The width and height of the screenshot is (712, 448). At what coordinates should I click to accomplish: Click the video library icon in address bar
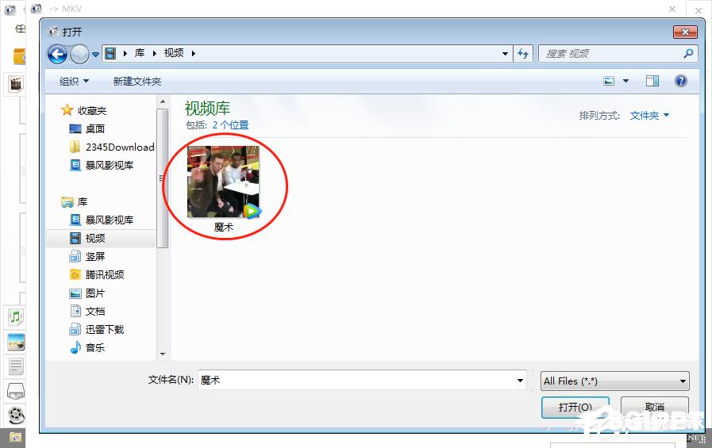pos(110,53)
